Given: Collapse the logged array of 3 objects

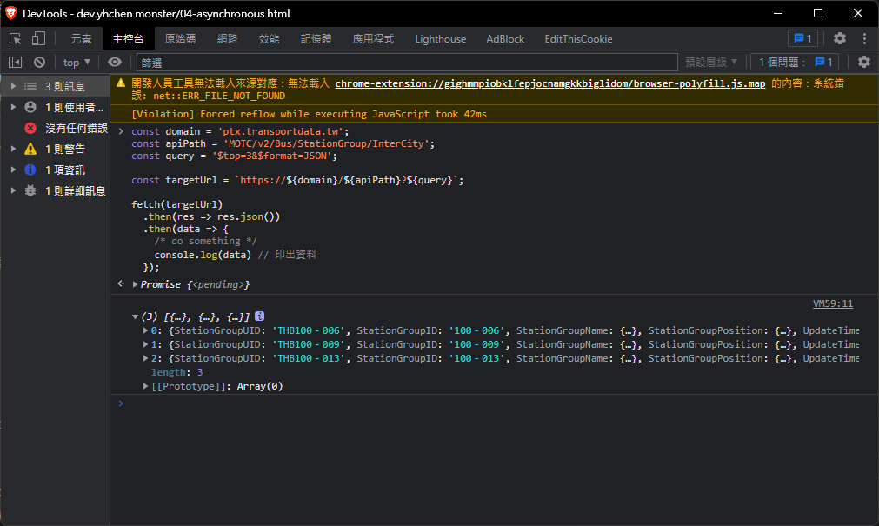Looking at the screenshot, I should coord(135,317).
